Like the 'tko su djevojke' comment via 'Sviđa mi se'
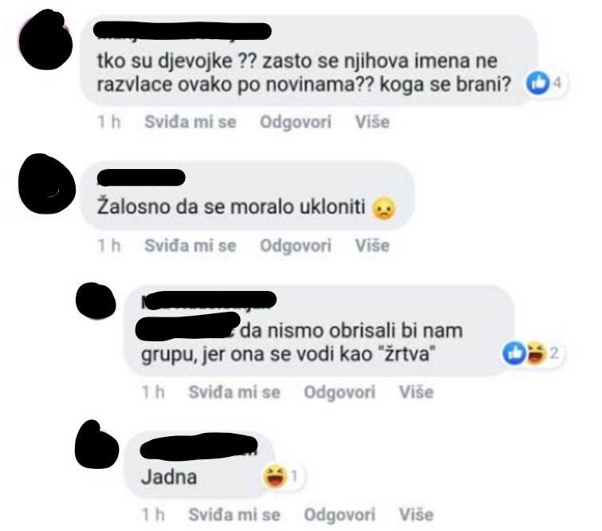Screen dimensions: 602x531 [191, 122]
